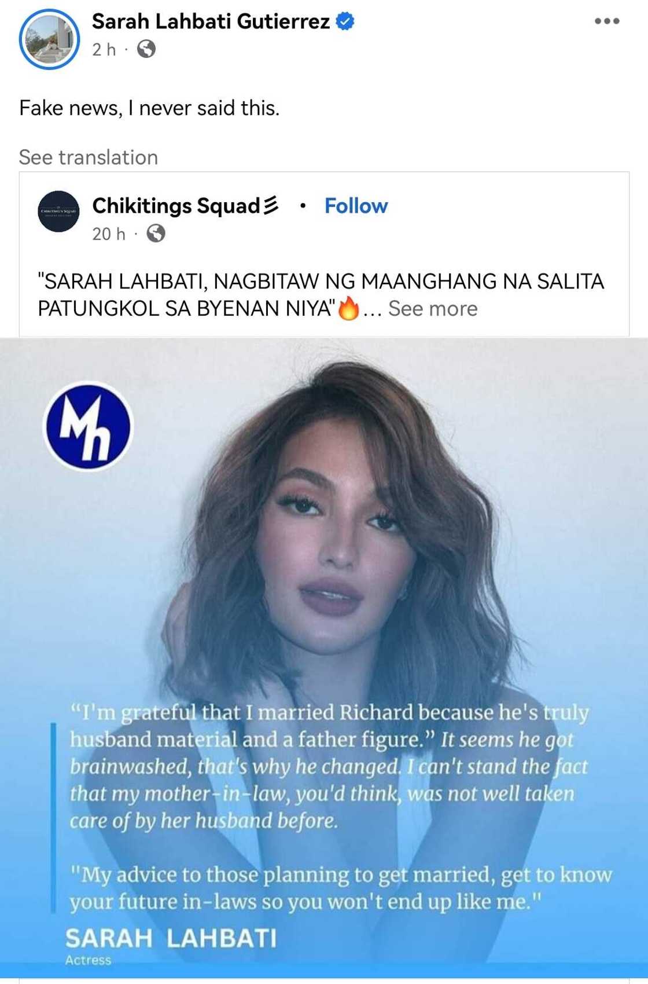The image size is (648, 984).
Task: Click the fire emoji in shared caption
Action: (x=349, y=308)
